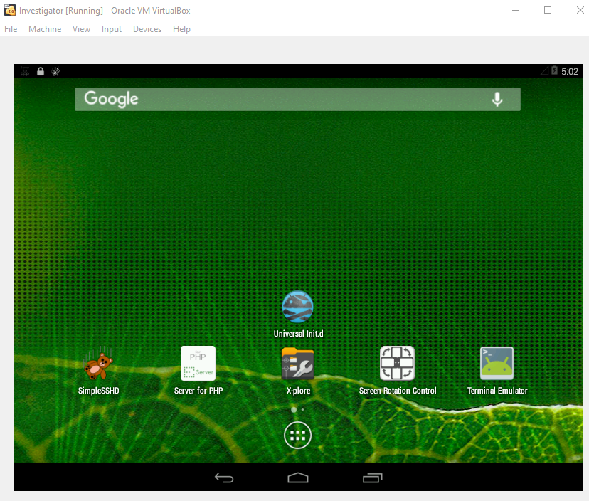Click the Server for PHP notification icon
589x501 pixels.
click(x=25, y=71)
